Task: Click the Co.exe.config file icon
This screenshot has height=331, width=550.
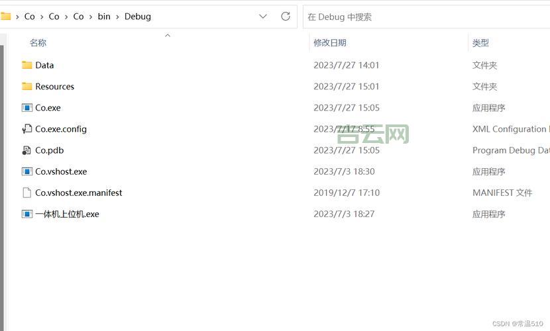Action: (x=27, y=129)
